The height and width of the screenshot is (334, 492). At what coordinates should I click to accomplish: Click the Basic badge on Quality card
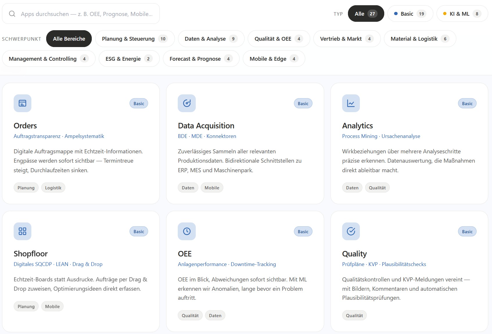[x=467, y=231]
